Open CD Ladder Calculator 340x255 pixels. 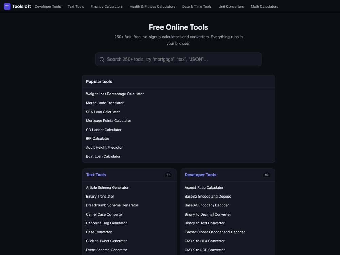pyautogui.click(x=104, y=130)
